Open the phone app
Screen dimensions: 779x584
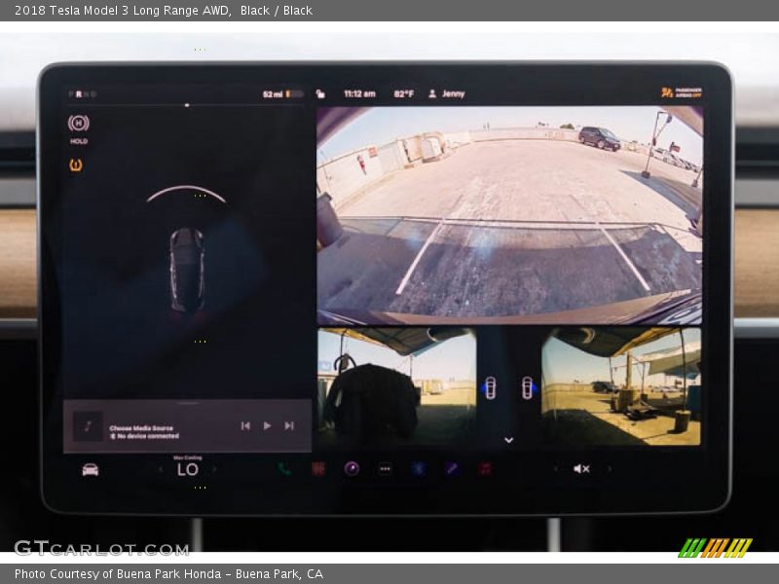click(284, 469)
